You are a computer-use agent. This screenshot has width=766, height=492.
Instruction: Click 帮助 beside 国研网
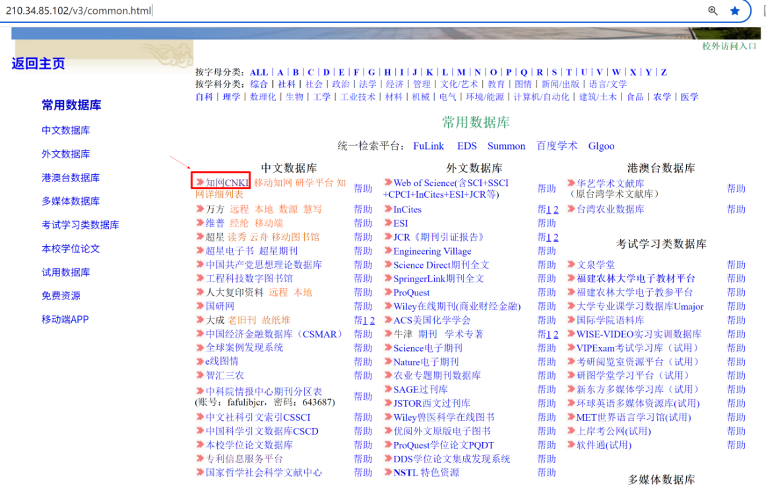[363, 307]
